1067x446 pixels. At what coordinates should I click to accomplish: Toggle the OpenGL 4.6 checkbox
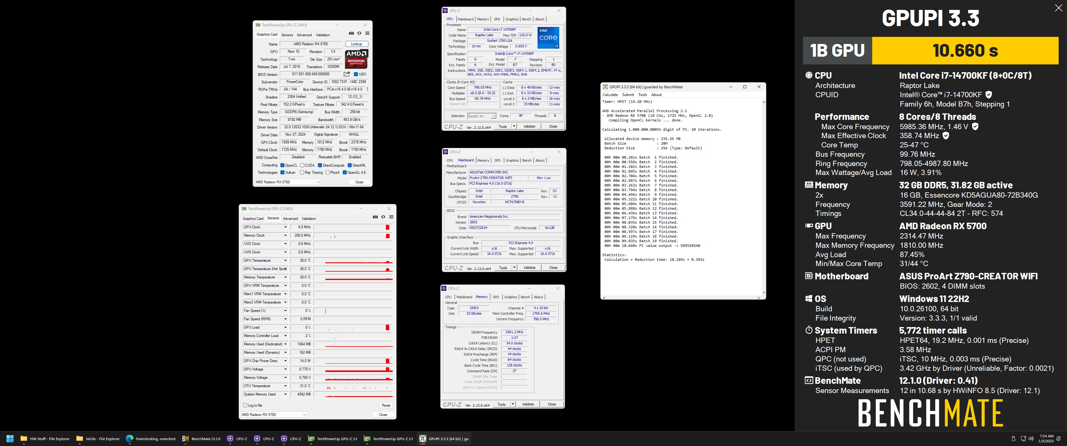tap(345, 173)
